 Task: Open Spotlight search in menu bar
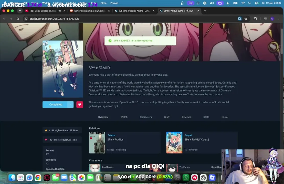(x=250, y=3)
